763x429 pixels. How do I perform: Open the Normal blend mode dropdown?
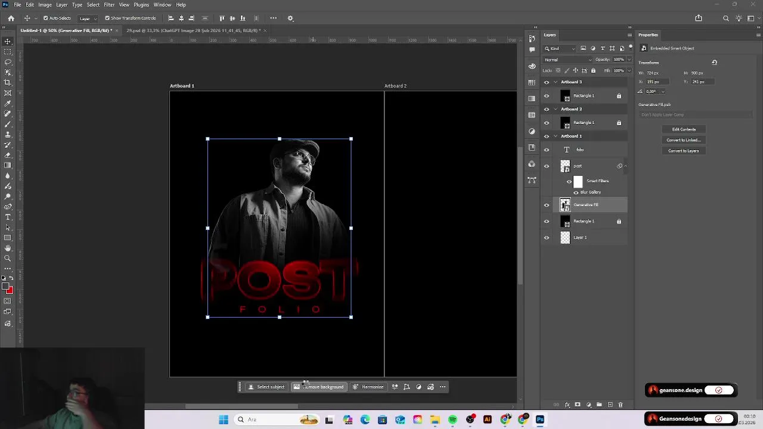568,60
